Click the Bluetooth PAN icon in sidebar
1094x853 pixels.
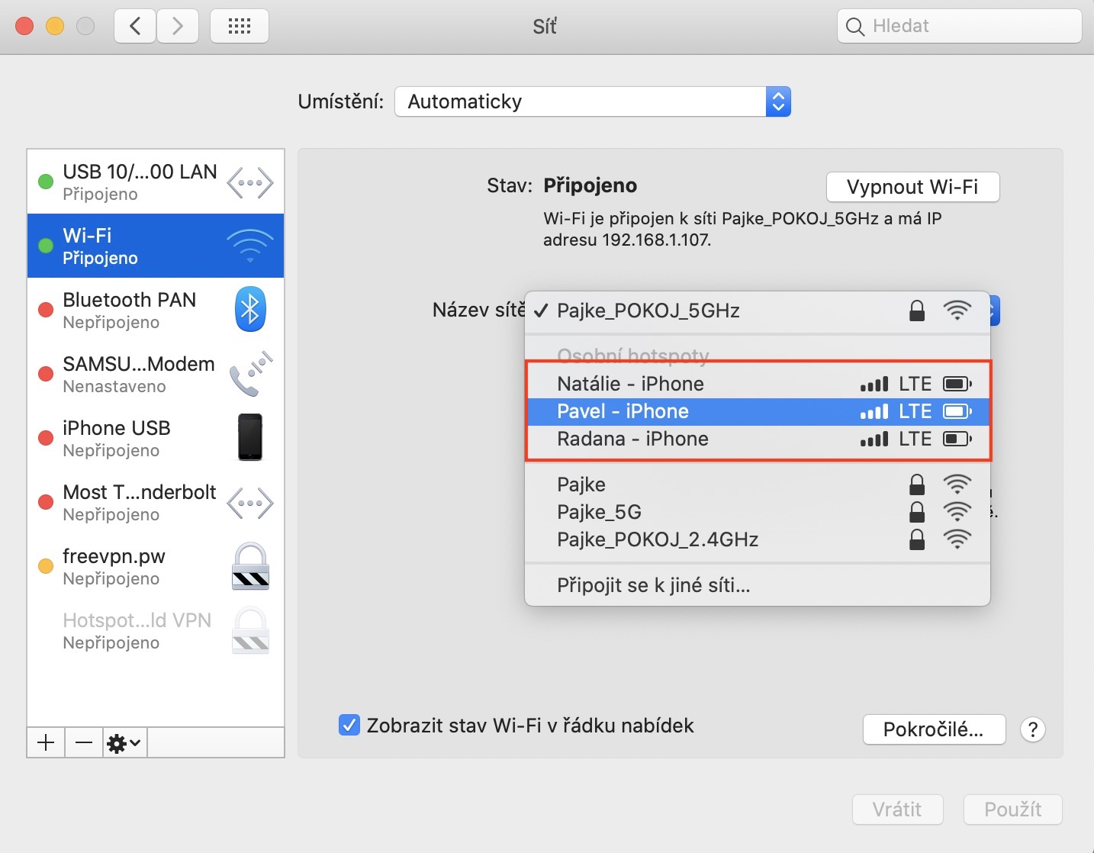point(249,310)
